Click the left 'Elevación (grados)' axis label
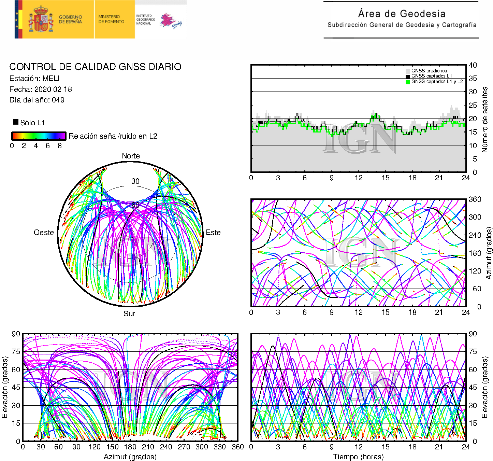 pyautogui.click(x=4, y=387)
